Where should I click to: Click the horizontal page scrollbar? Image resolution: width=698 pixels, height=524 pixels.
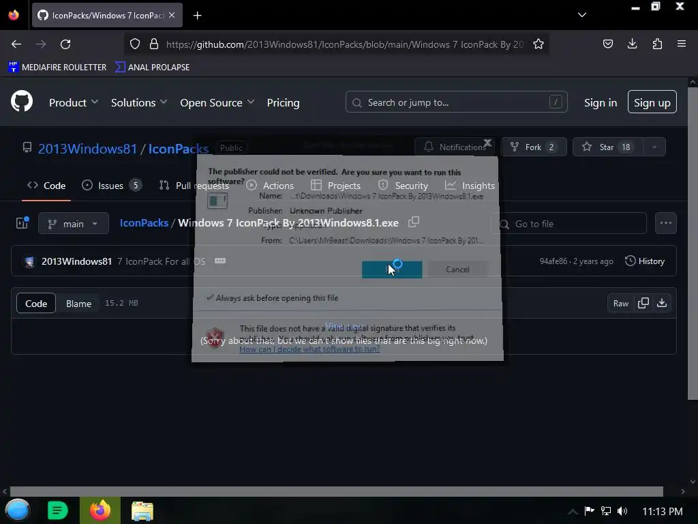pyautogui.click(x=337, y=491)
